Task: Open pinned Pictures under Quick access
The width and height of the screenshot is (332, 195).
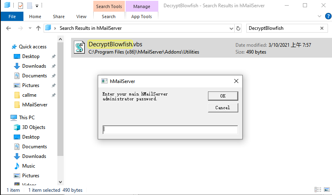Action: (x=31, y=85)
